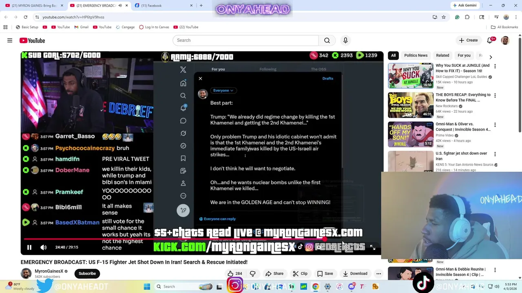Viewport: 522px width, 293px height.
Task: Open the Chrome profile avatar
Action: (x=506, y=17)
